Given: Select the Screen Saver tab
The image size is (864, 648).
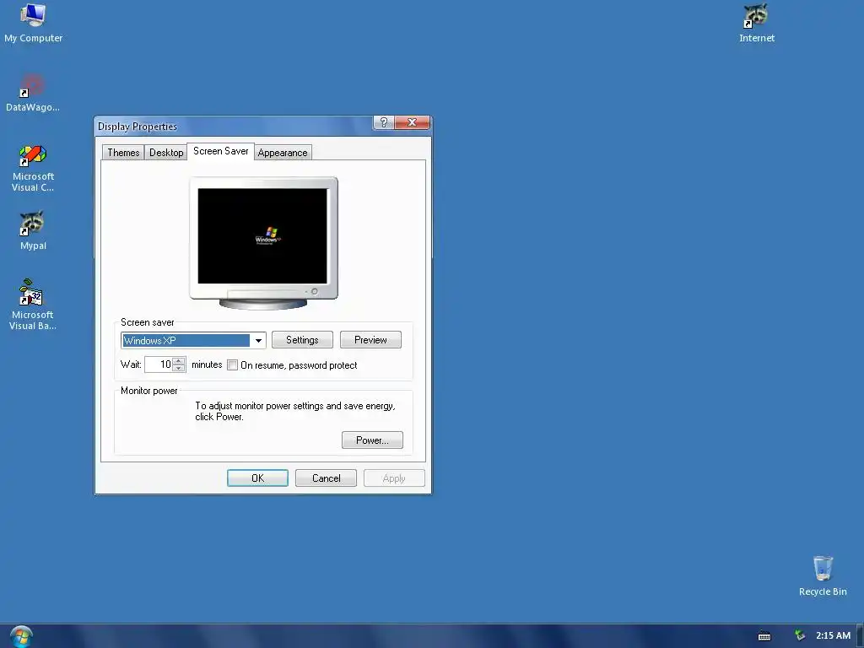Looking at the screenshot, I should (220, 151).
